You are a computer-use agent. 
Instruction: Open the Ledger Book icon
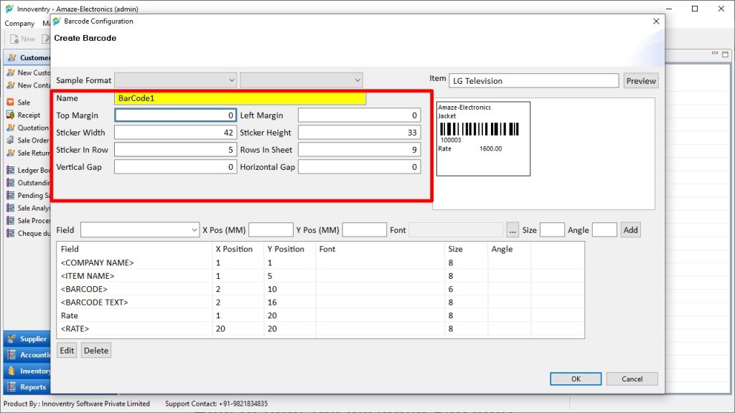[x=10, y=170]
